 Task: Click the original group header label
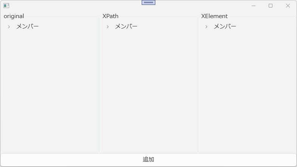[x=14, y=16]
